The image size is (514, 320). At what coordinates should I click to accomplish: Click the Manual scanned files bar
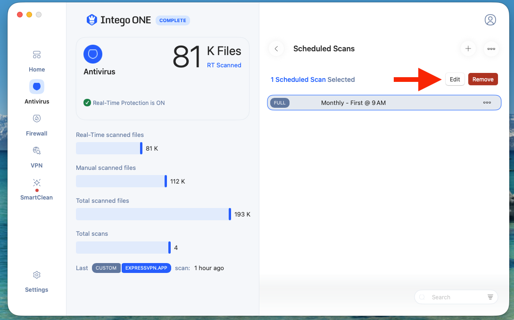tap(121, 181)
